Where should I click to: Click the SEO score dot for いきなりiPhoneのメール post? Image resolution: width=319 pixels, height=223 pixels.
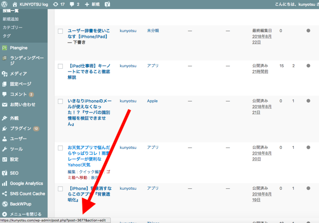pyautogui.click(x=308, y=101)
